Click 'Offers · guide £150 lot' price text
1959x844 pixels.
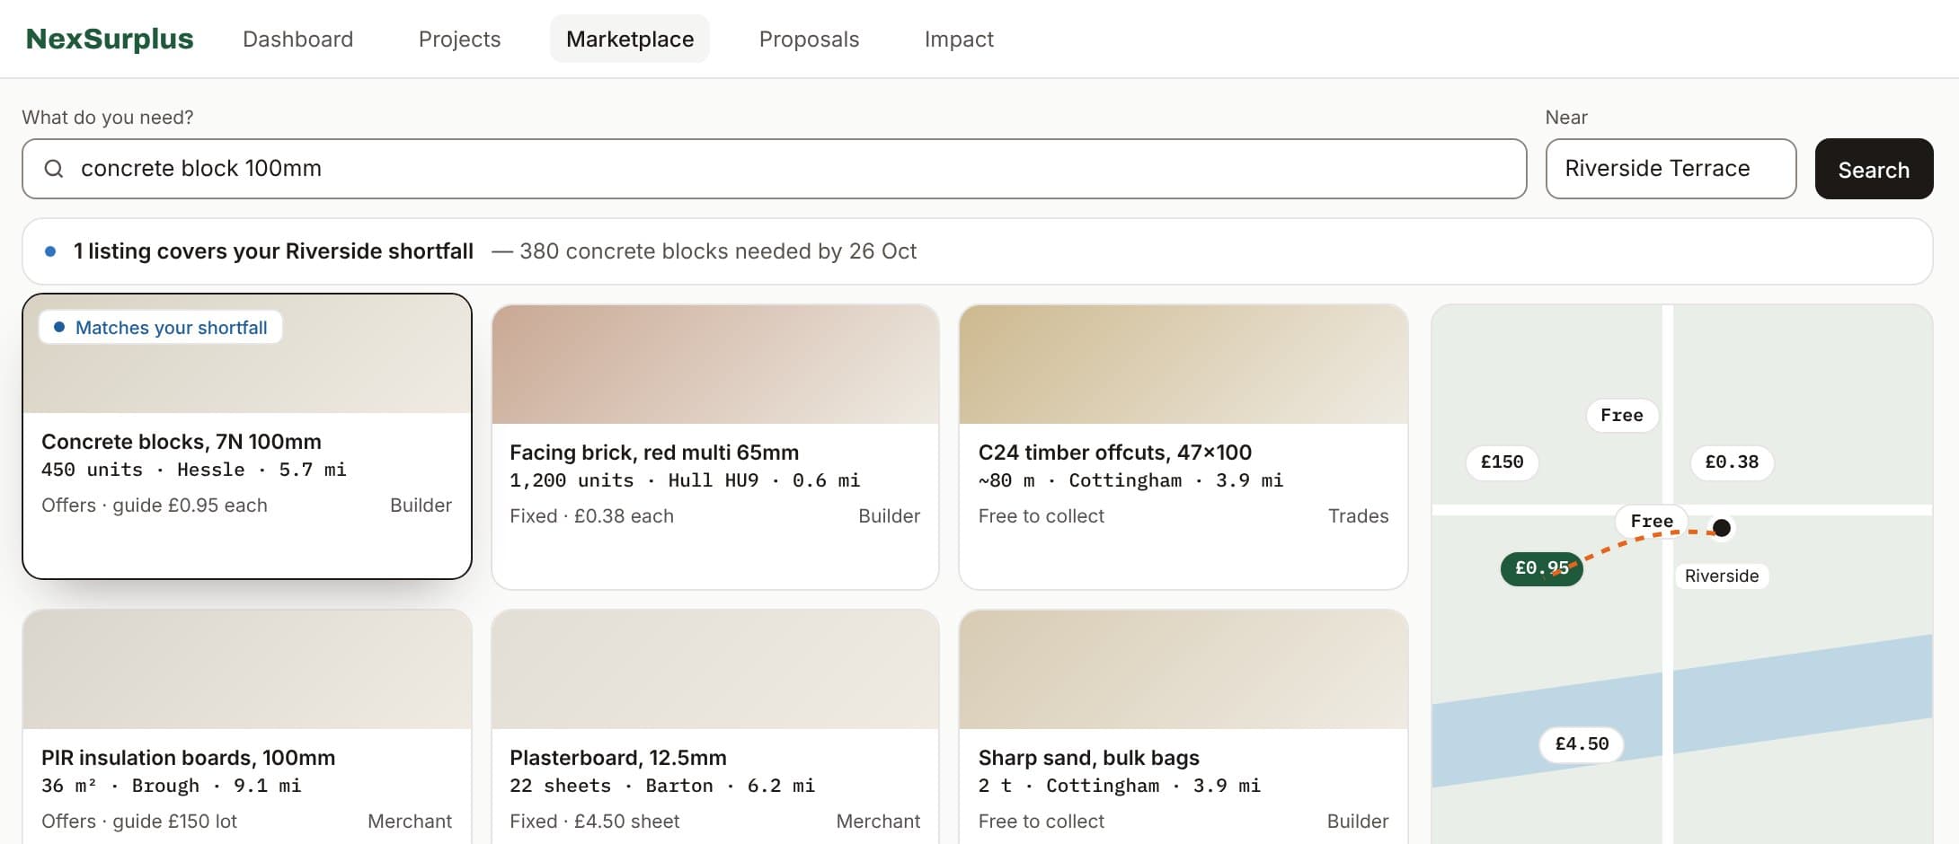pyautogui.click(x=139, y=822)
